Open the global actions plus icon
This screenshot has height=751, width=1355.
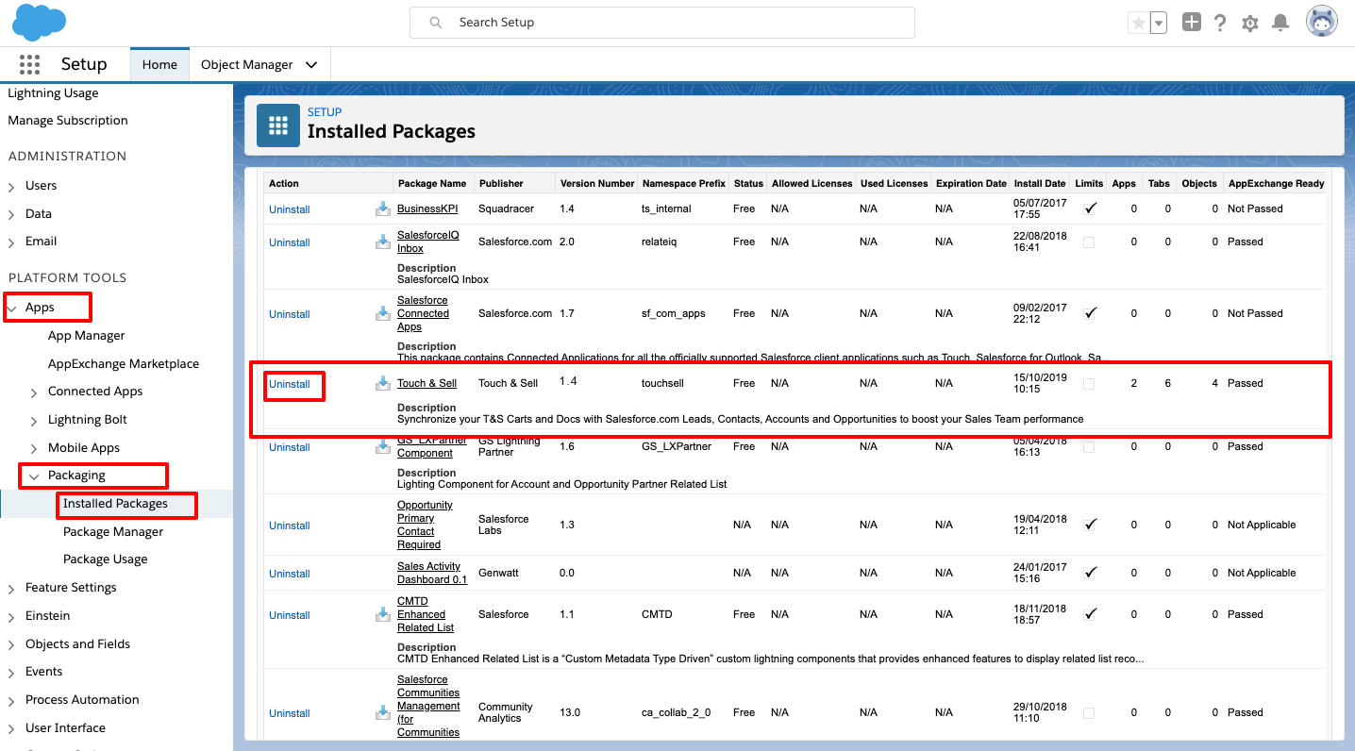coord(1192,23)
